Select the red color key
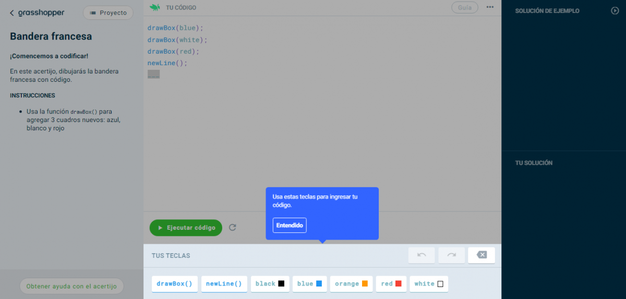 pos(391,284)
